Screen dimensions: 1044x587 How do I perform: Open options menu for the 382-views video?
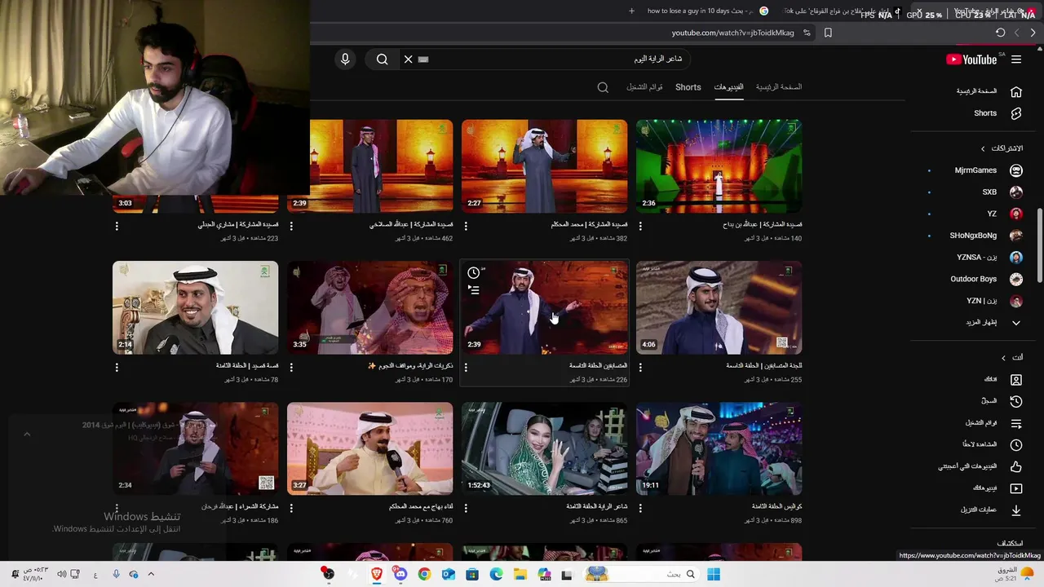pyautogui.click(x=466, y=226)
